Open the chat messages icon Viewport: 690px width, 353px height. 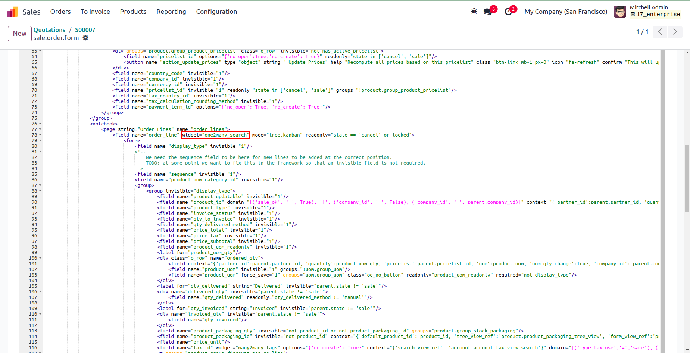(487, 12)
